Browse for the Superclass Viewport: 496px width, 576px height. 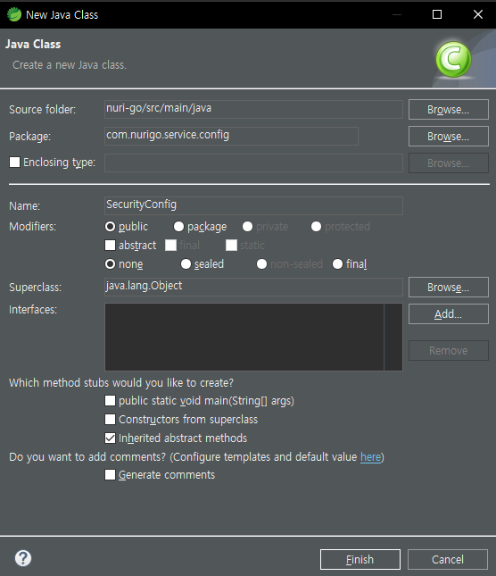449,287
